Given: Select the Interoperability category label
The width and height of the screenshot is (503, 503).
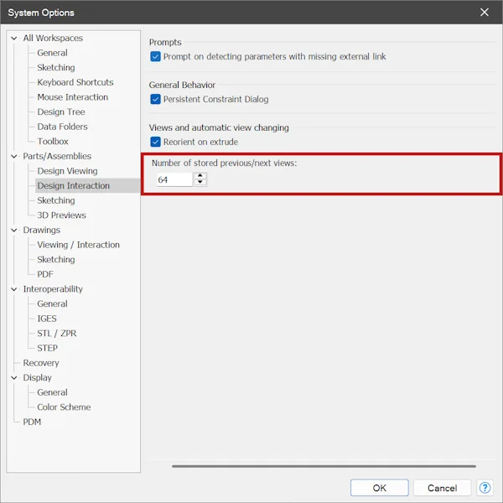Looking at the screenshot, I should (53, 289).
